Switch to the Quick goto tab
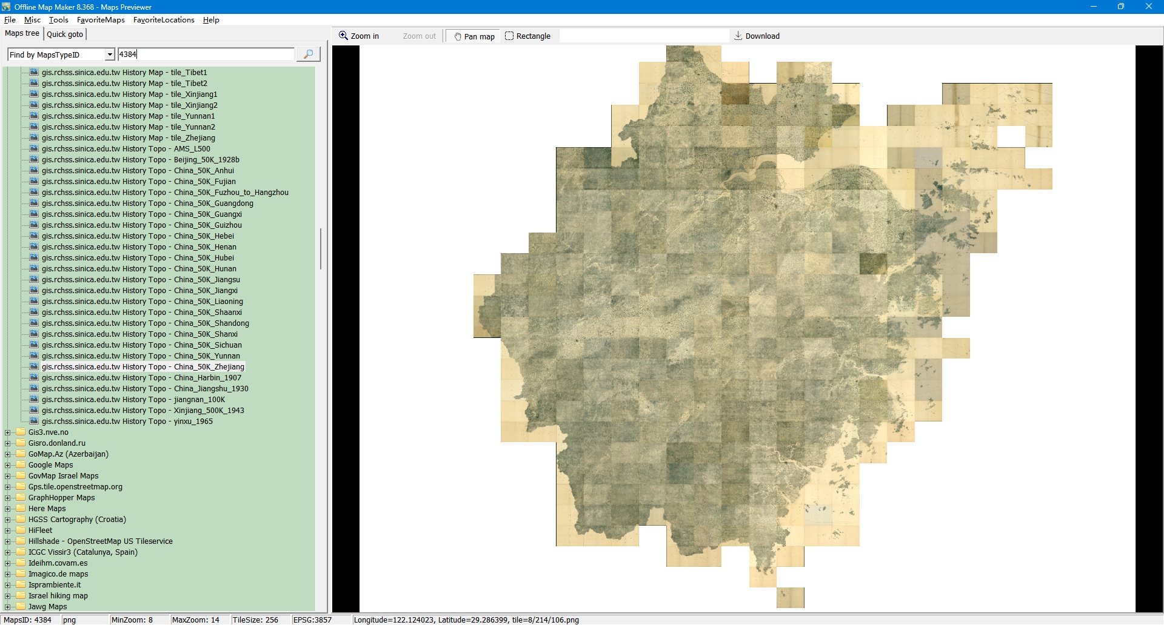 [x=65, y=34]
